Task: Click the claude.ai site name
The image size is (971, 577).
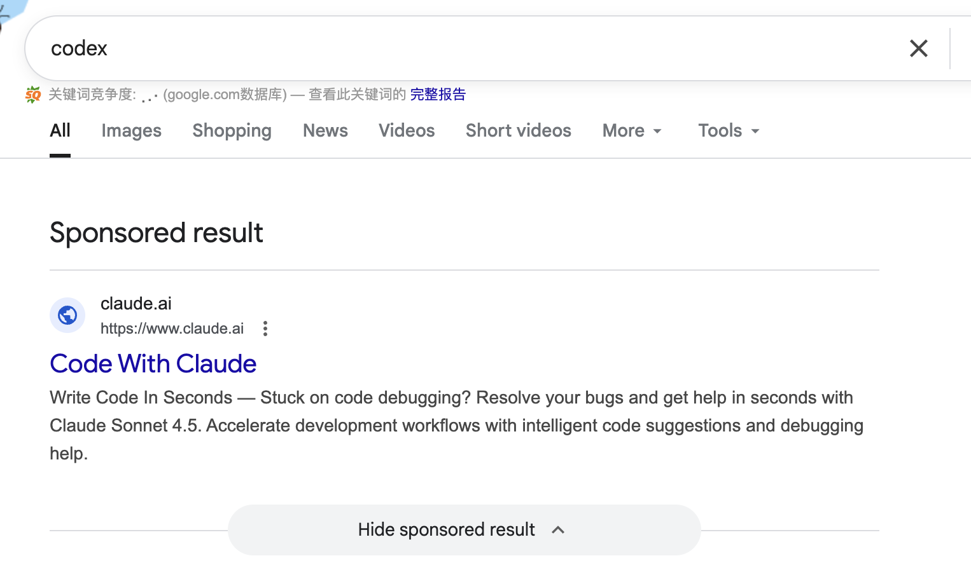Action: coord(136,304)
